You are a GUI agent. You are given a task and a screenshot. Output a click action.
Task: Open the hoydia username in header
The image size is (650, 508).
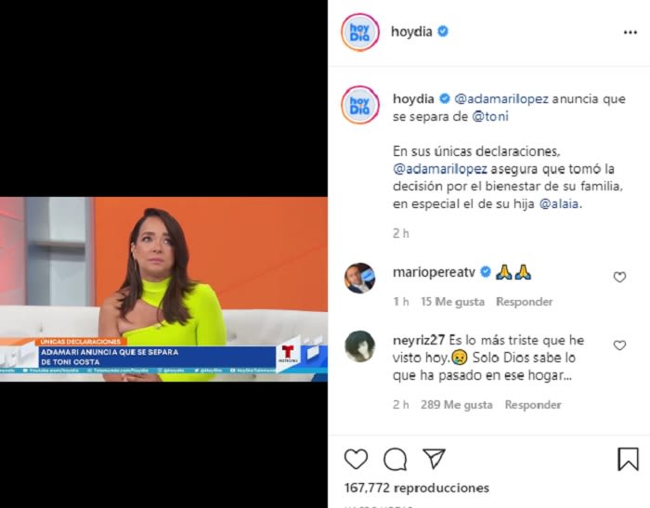[411, 32]
